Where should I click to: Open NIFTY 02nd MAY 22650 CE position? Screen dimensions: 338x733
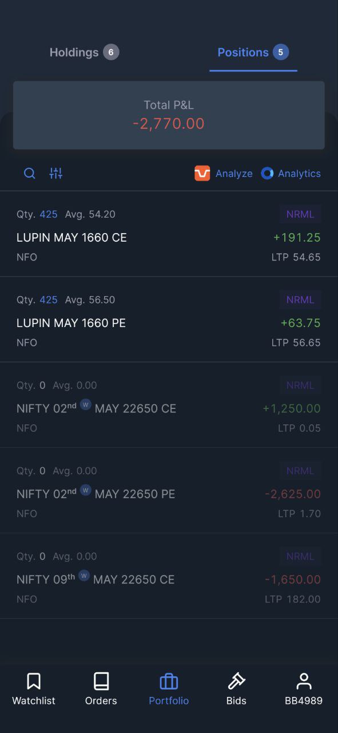pyautogui.click(x=169, y=405)
